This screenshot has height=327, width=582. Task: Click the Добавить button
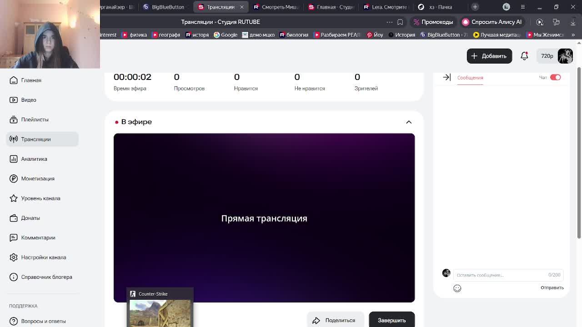tap(489, 56)
